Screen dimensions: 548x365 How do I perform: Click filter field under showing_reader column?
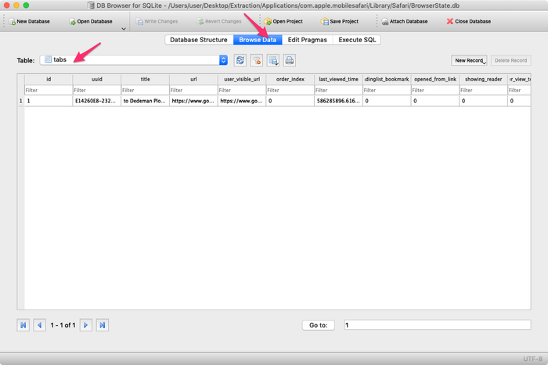coord(483,90)
